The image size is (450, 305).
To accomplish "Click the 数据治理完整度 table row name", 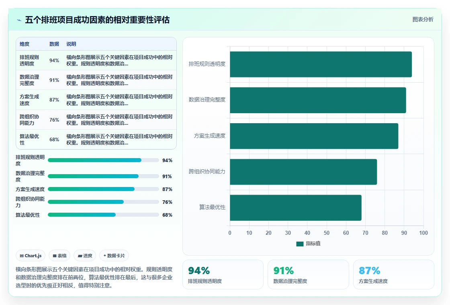I will click(x=29, y=80).
